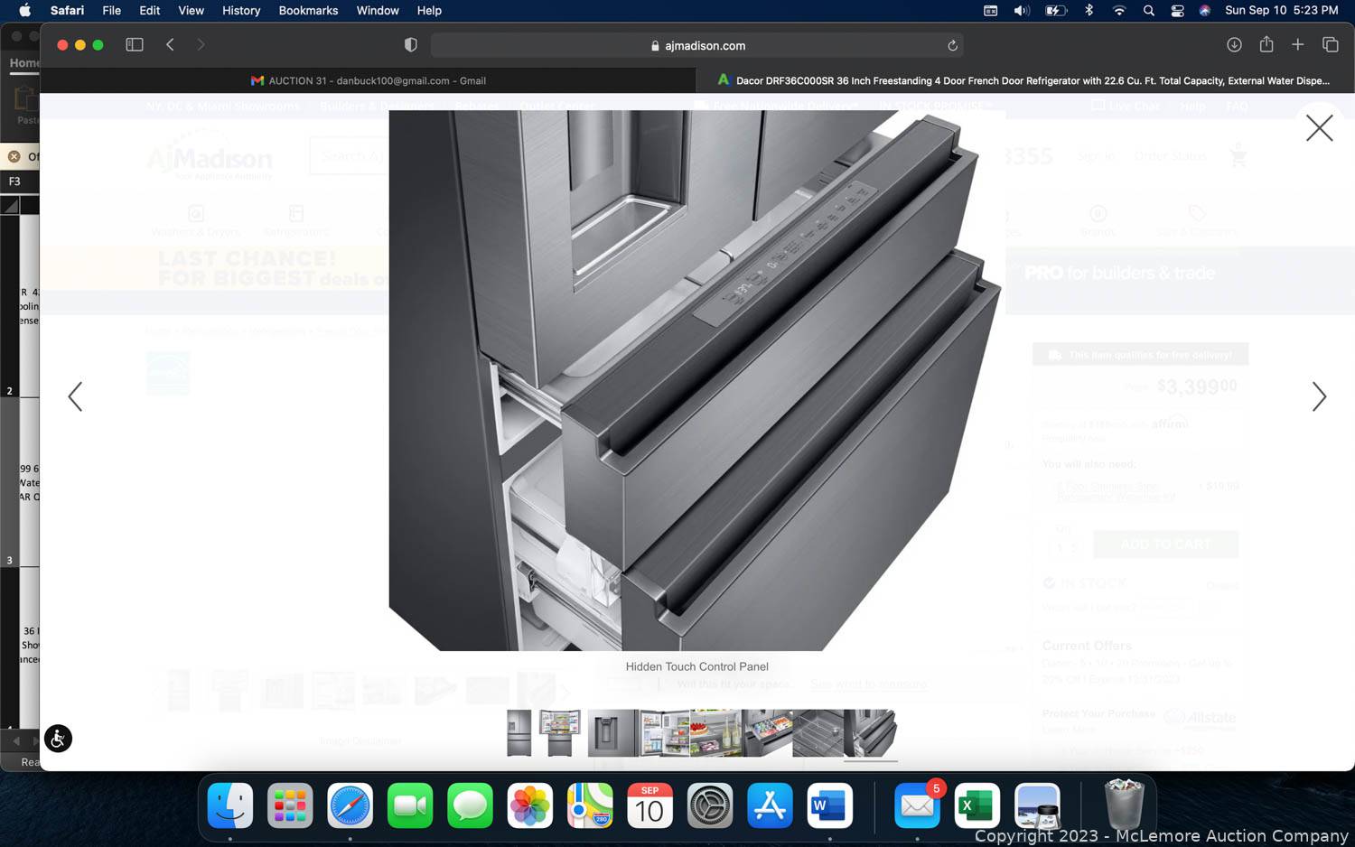Viewport: 1355px width, 847px height.
Task: Open the Bluetooth menu bar icon
Action: (x=1089, y=11)
